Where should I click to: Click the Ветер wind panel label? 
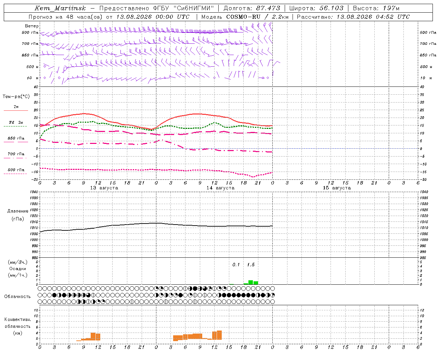pyautogui.click(x=32, y=26)
